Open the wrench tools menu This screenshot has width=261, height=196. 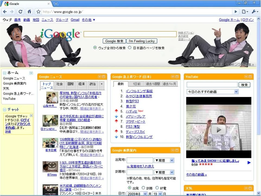tap(255, 12)
